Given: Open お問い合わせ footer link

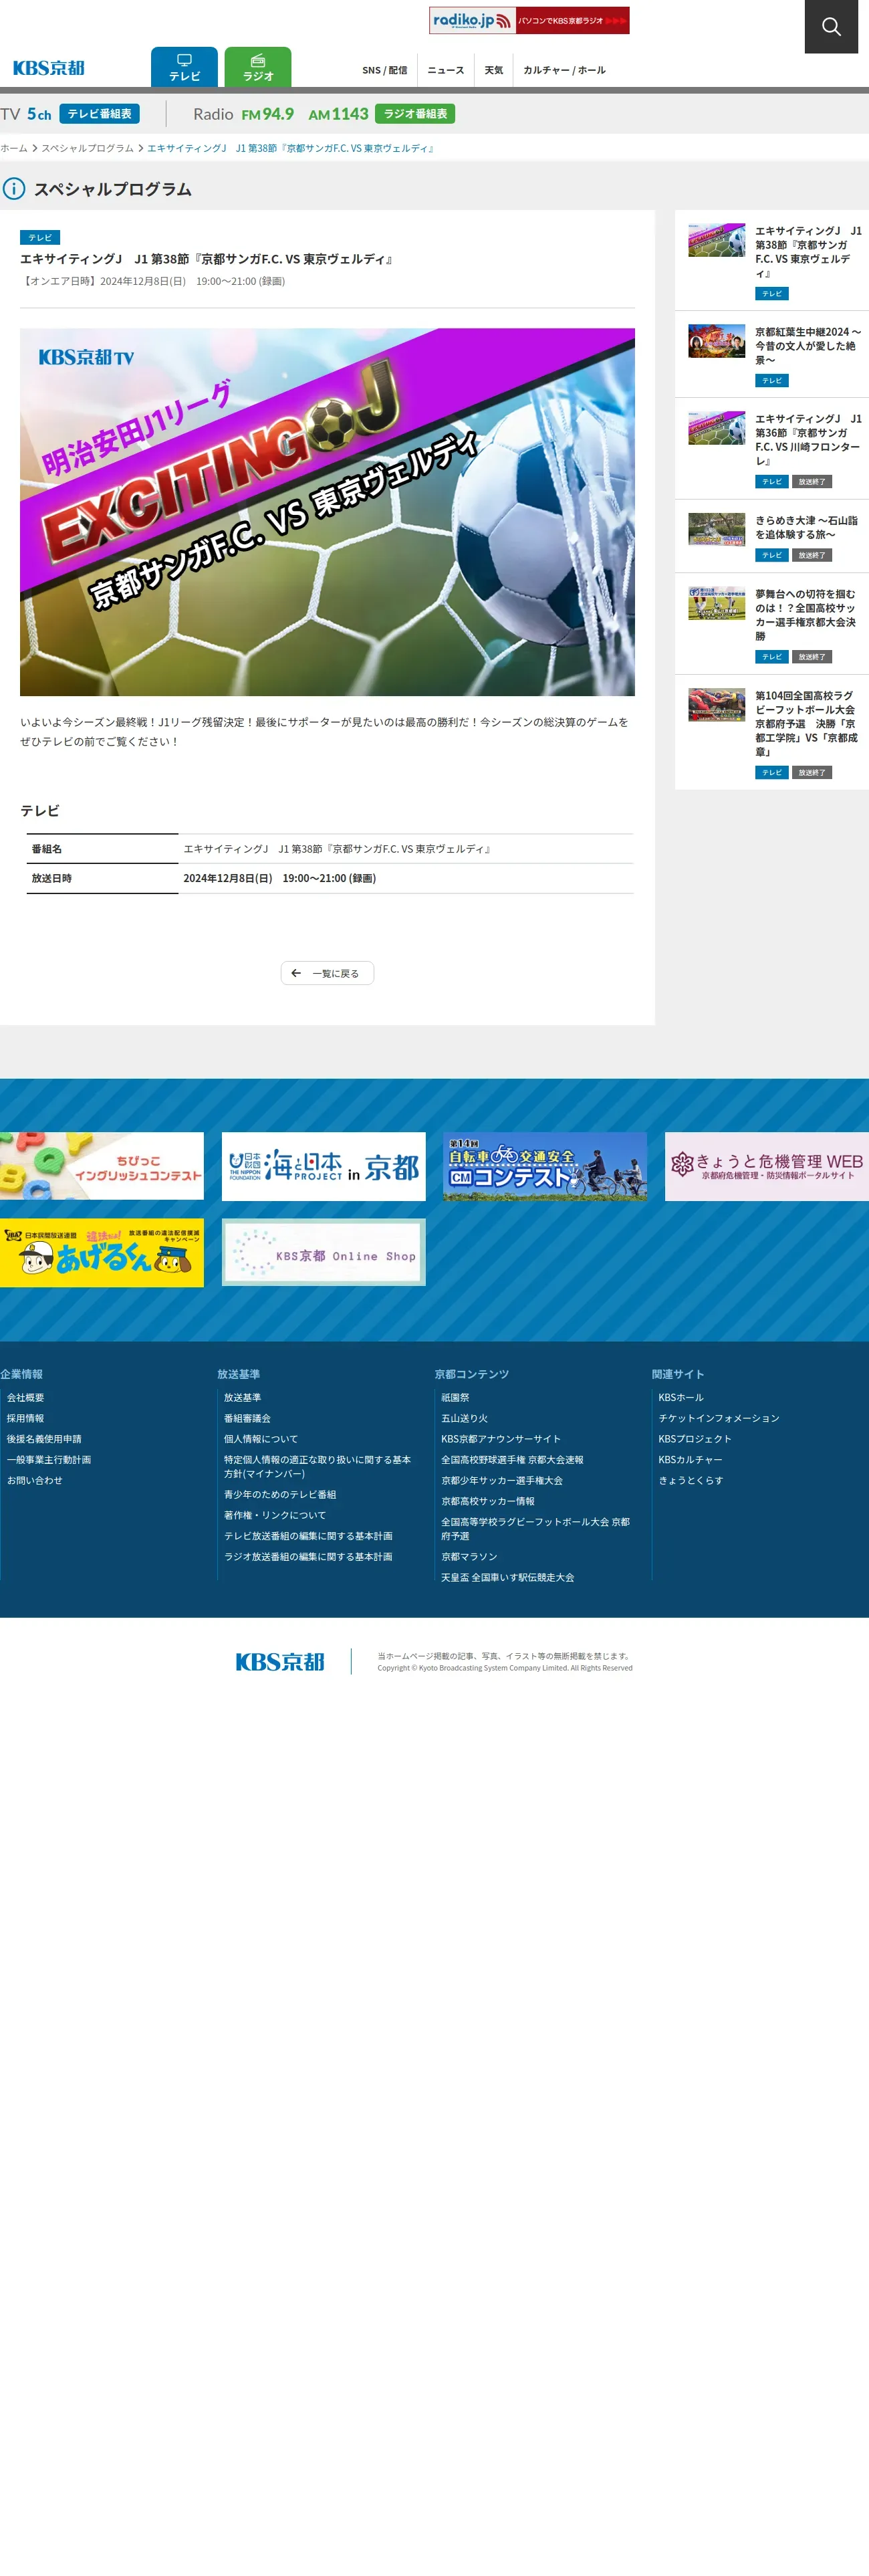Looking at the screenshot, I should click(x=35, y=1481).
